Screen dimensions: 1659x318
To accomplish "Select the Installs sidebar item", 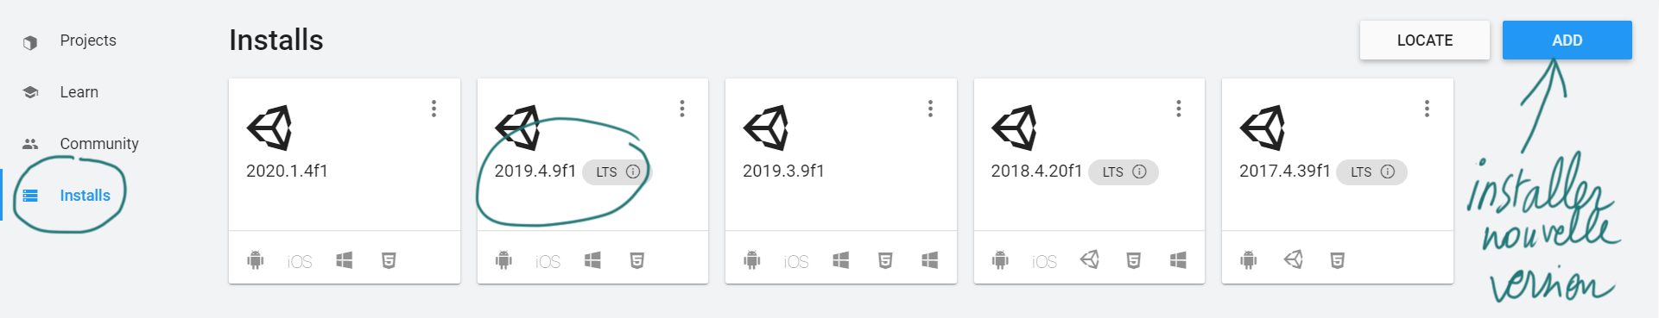I will pyautogui.click(x=85, y=196).
